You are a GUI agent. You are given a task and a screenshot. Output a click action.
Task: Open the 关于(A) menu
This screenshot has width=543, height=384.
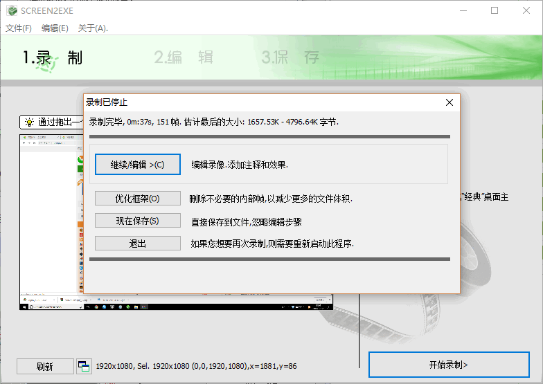(x=93, y=28)
